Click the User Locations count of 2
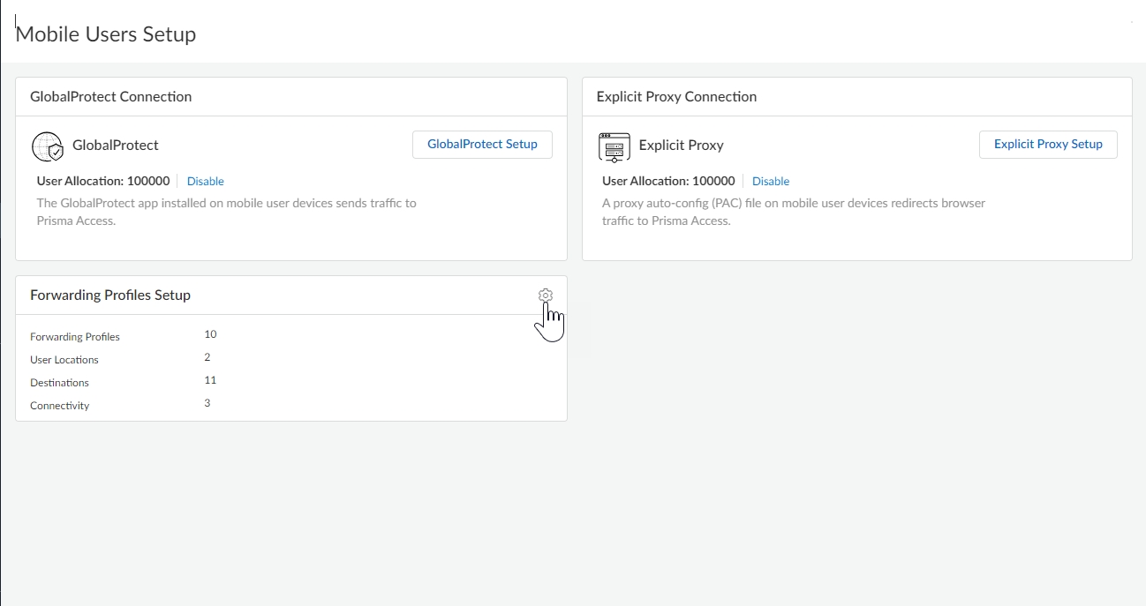 (207, 357)
